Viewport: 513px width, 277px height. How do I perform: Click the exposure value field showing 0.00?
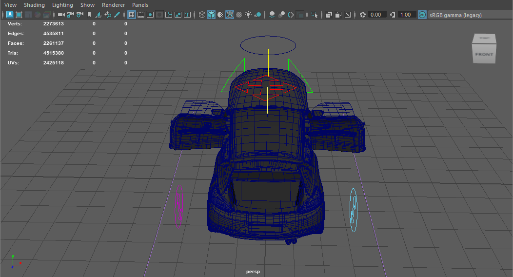pyautogui.click(x=375, y=15)
